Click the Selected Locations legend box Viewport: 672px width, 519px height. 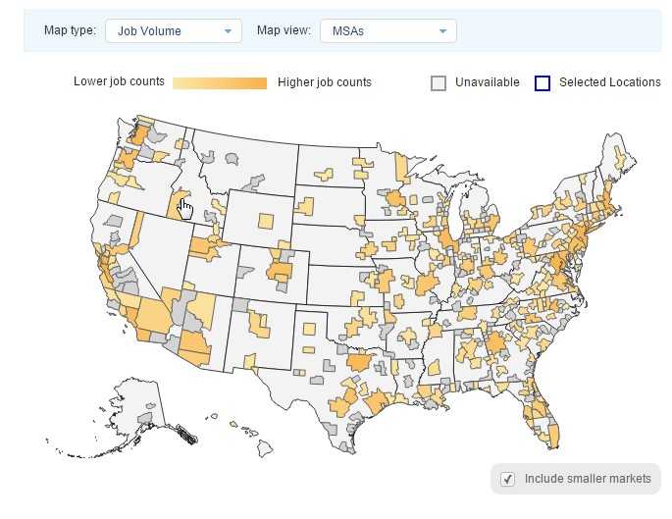[x=543, y=83]
